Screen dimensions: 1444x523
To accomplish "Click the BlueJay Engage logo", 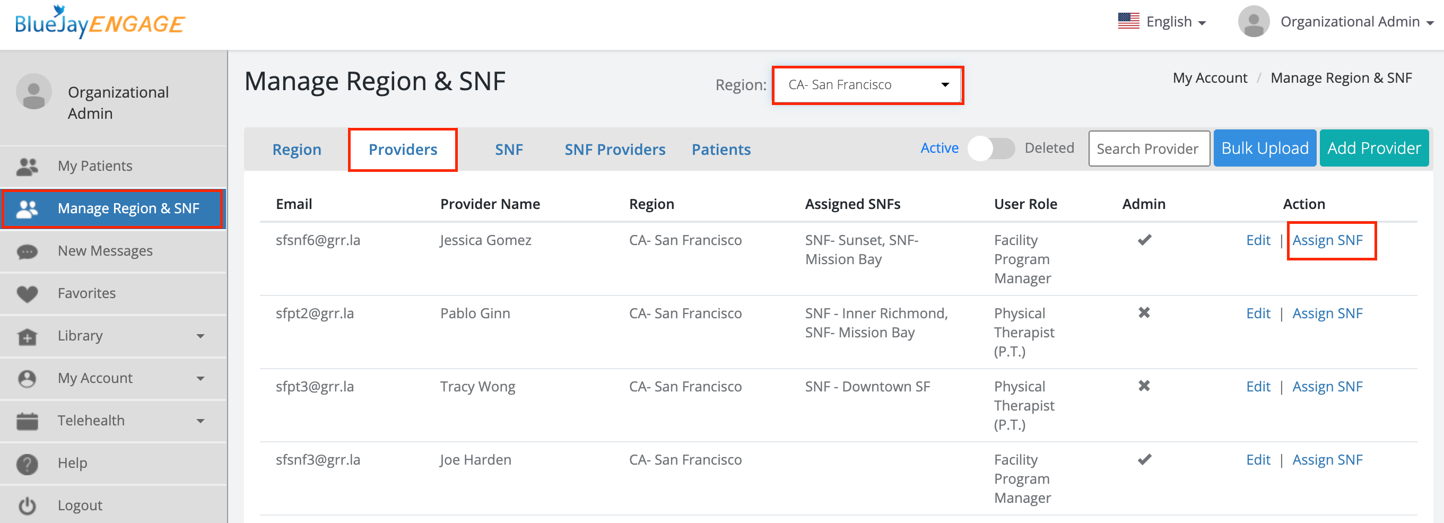I will pyautogui.click(x=100, y=22).
